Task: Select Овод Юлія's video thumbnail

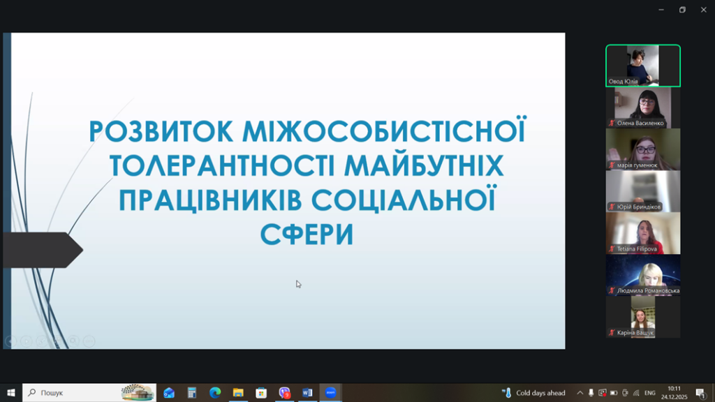Action: click(643, 66)
